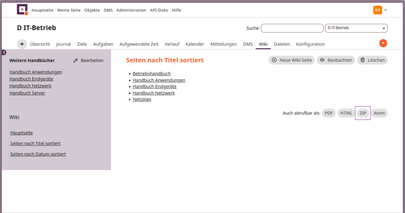Collapse the sidebar with the arrow toggle
Viewport: 405px width, 213px height.
[x=4, y=53]
